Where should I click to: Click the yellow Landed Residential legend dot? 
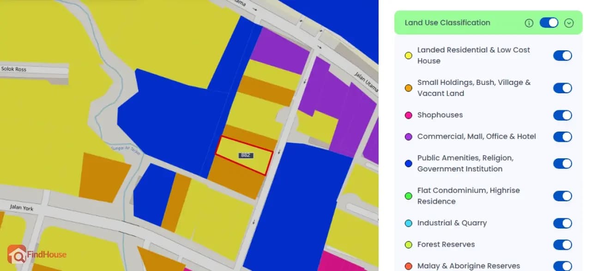[408, 55]
